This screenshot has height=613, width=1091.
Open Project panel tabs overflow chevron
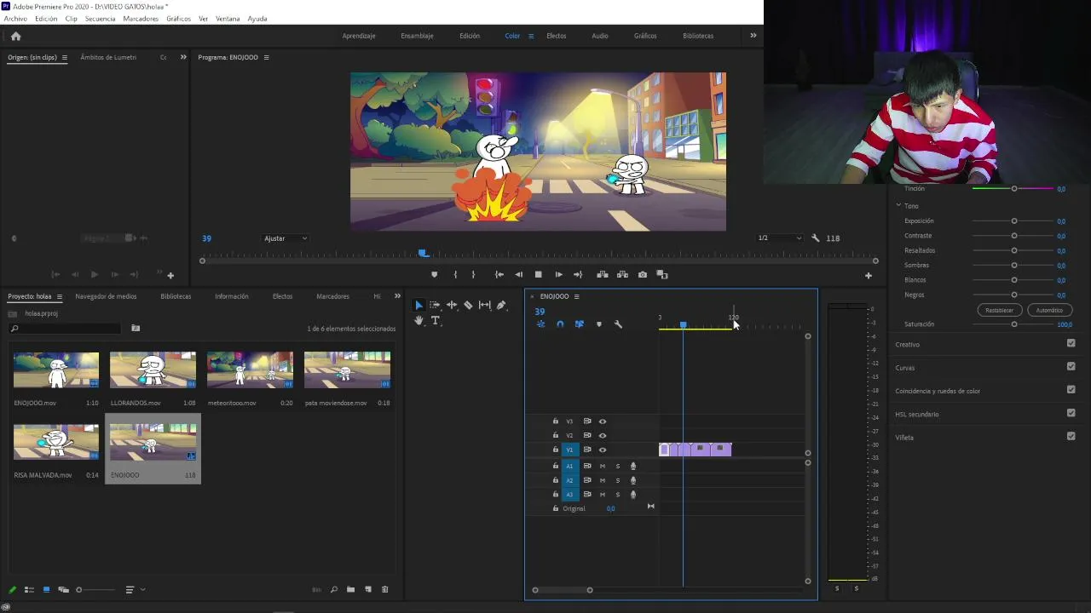[x=397, y=296]
